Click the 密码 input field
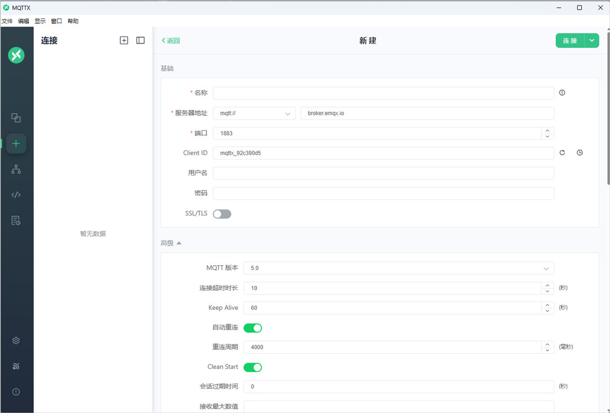 383,194
